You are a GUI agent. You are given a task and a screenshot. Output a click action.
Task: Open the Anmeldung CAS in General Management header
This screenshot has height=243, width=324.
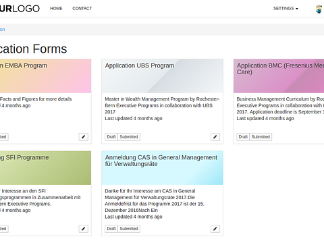162,168
